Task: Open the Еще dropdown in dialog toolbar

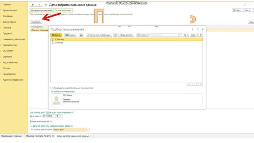Action: pyautogui.click(x=194, y=35)
